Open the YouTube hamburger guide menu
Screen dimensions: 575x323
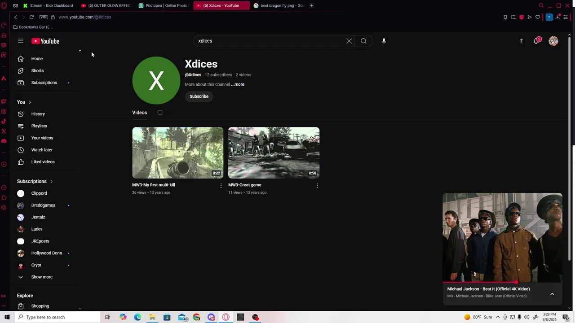point(21,41)
